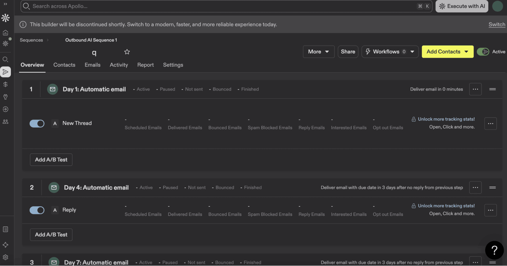This screenshot has width=507, height=266.
Task: Click the Share button
Action: (348, 52)
